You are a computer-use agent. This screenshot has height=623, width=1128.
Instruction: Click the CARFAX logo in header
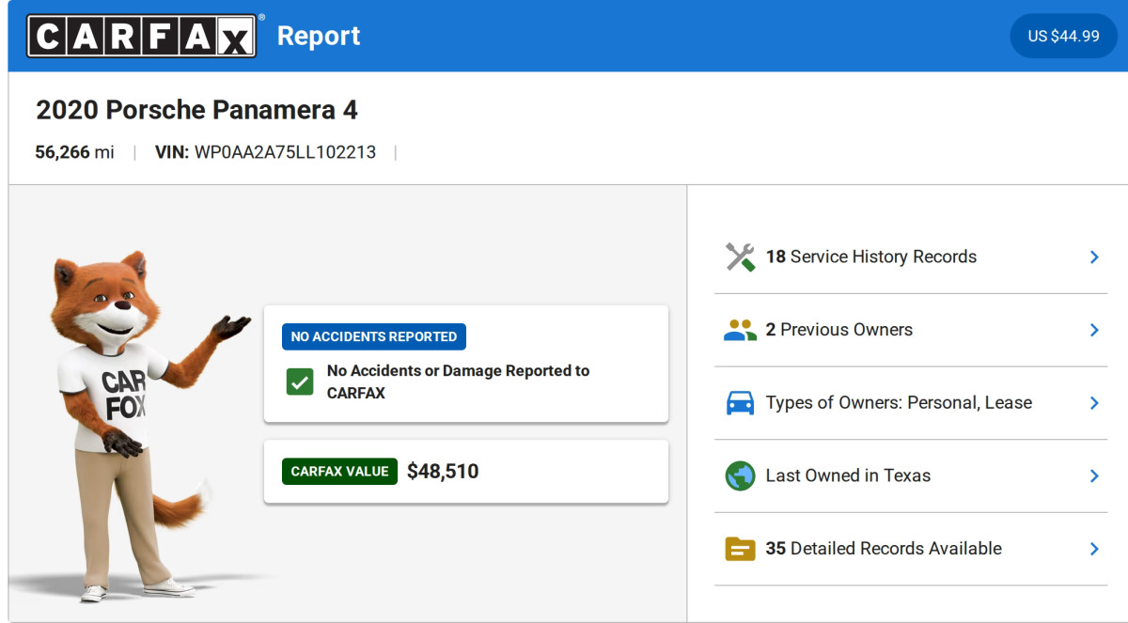coord(142,36)
